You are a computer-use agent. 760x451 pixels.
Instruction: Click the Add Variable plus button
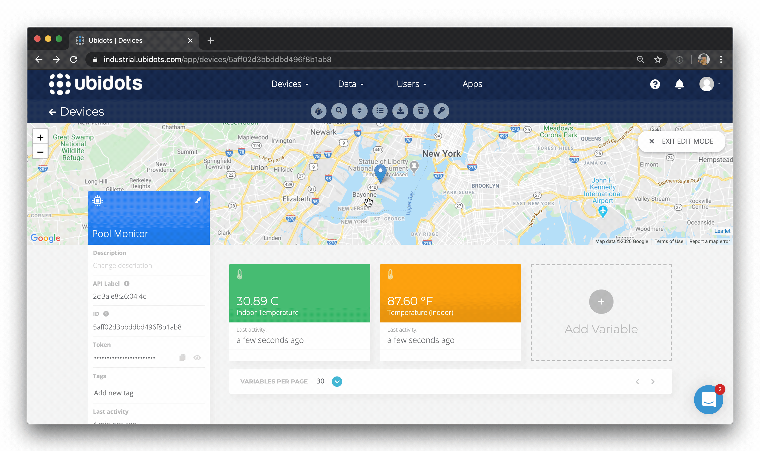coord(601,301)
